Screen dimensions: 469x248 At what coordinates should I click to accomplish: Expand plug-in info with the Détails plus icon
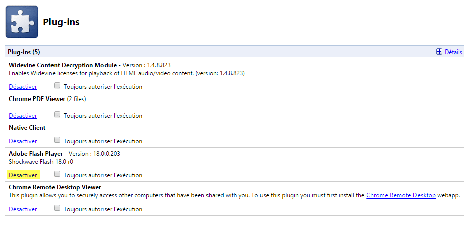(439, 52)
